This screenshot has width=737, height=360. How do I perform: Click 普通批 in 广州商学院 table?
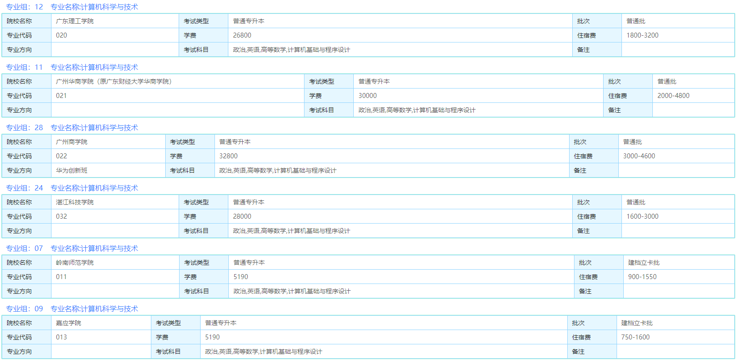[633, 142]
